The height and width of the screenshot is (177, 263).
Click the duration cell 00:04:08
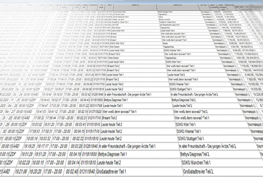86,89
